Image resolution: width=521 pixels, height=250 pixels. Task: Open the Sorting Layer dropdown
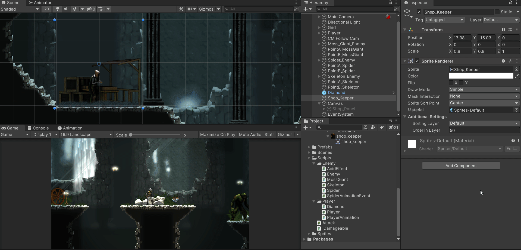(x=484, y=123)
